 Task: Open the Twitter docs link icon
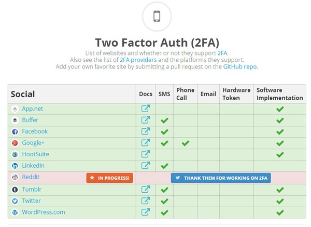pyautogui.click(x=146, y=201)
